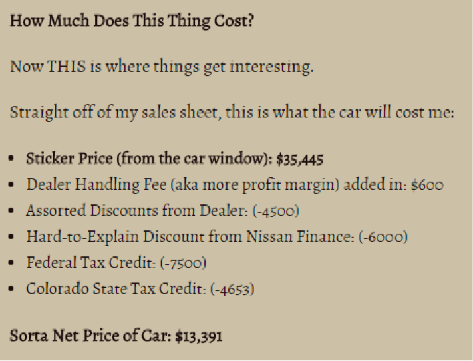The image size is (473, 361).
Task: Click the bullet point before Sticker Price
Action: [11, 159]
